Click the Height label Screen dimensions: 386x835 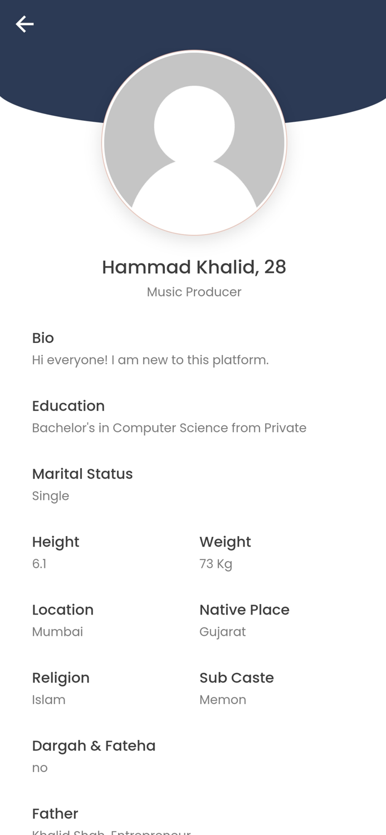click(56, 542)
